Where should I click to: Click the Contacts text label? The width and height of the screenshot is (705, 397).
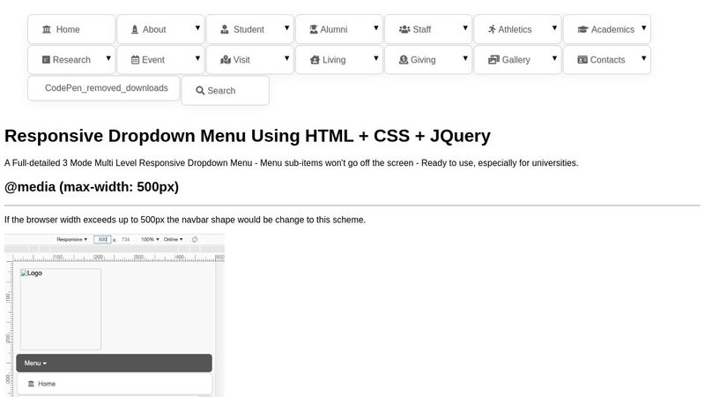[607, 60]
